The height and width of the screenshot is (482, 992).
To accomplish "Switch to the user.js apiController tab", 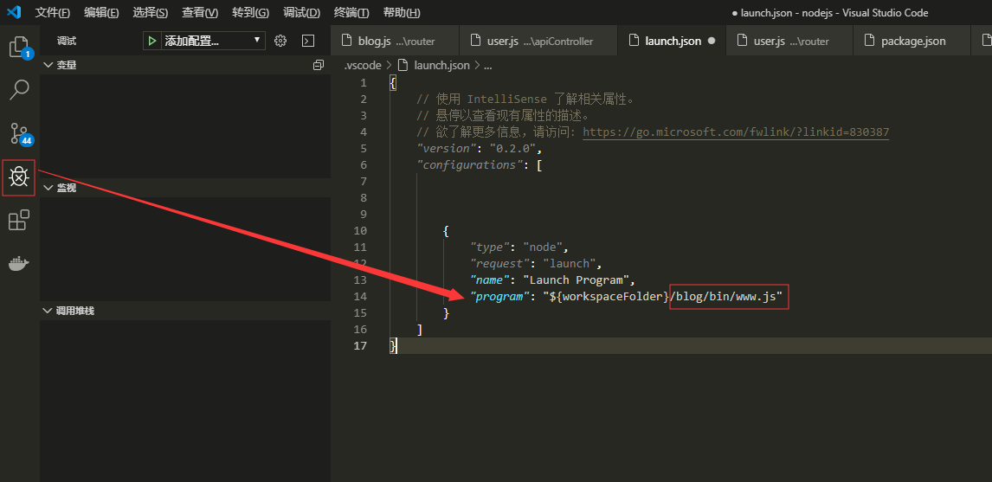I will pos(538,41).
